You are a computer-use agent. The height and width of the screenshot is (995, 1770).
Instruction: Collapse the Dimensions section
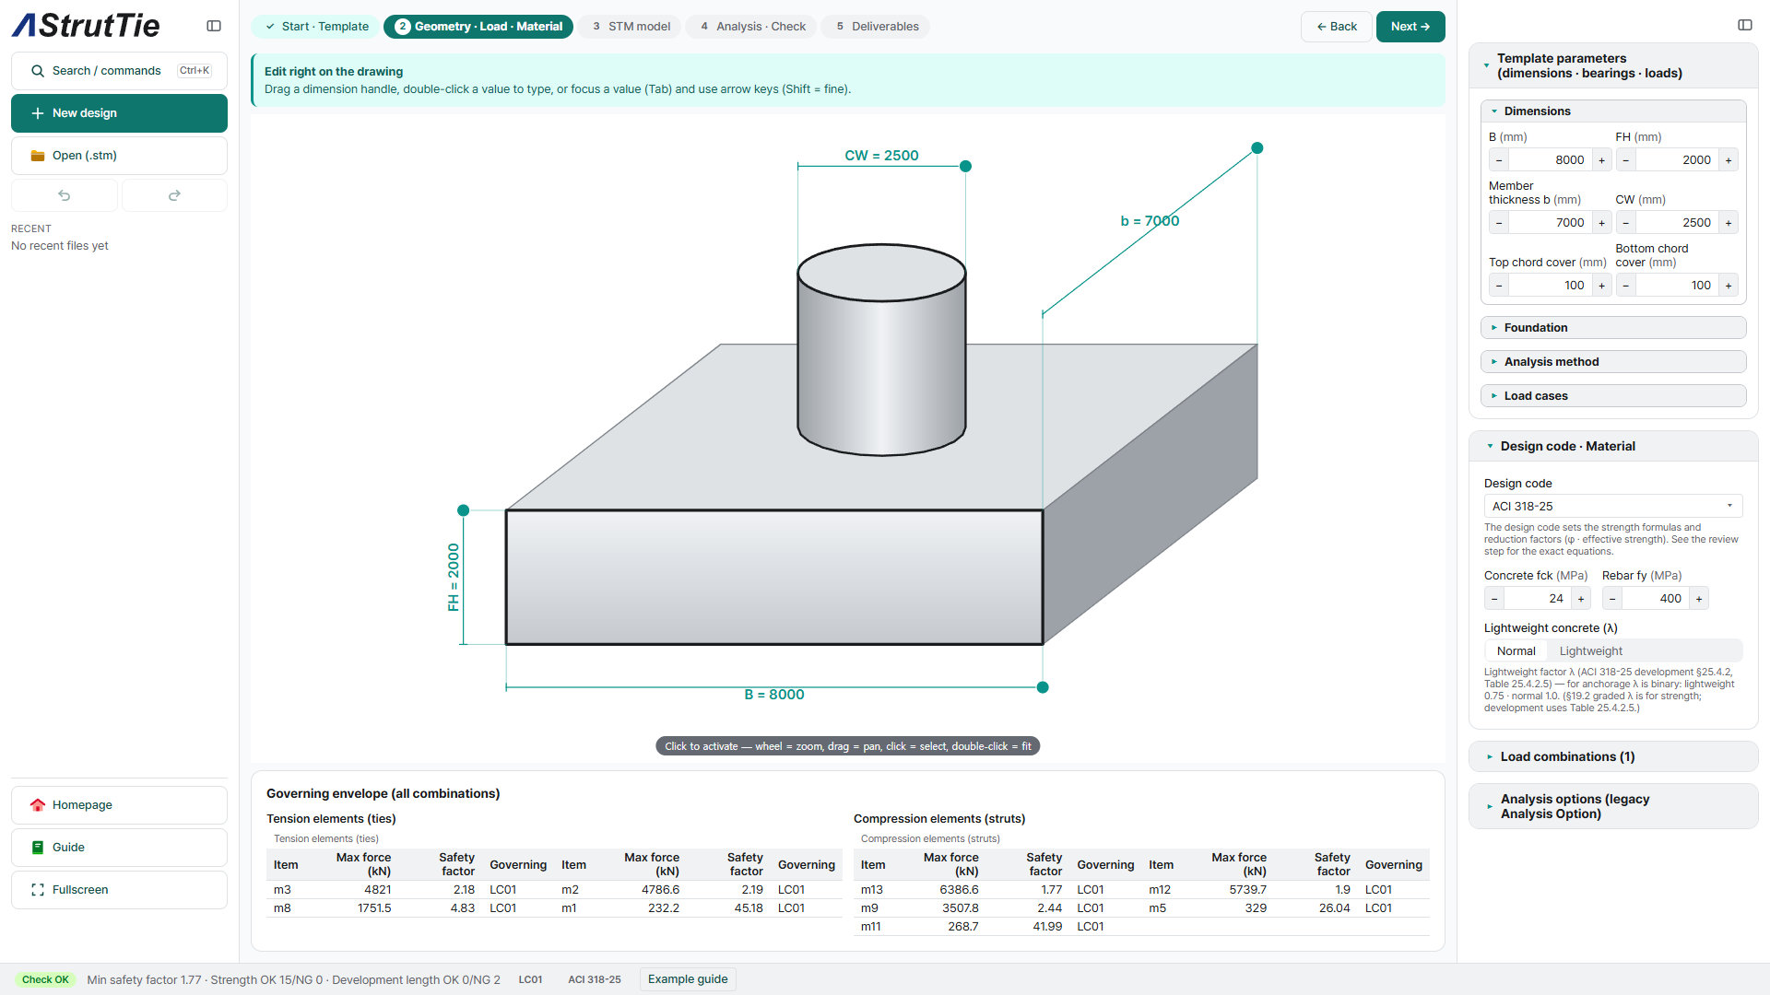[x=1613, y=111]
